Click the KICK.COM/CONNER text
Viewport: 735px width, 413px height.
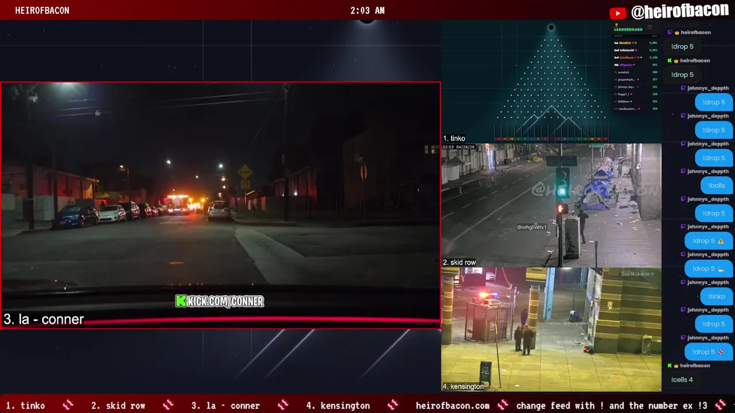(x=226, y=301)
